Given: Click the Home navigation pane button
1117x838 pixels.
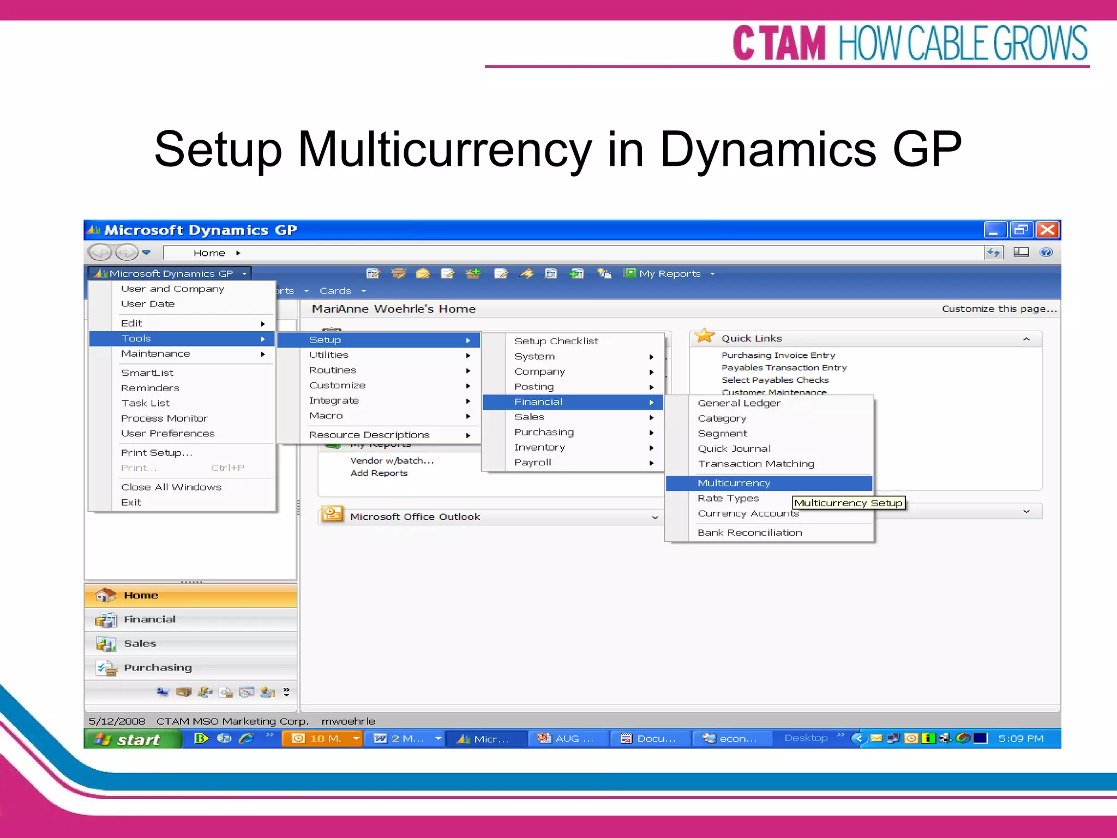Looking at the screenshot, I should pos(190,595).
